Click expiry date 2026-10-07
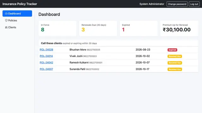The image size is (202, 113). (143, 62)
